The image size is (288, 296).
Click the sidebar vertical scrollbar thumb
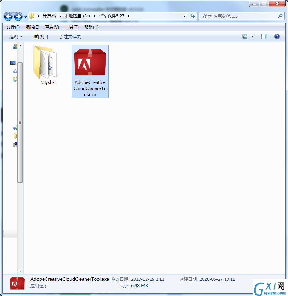point(20,122)
